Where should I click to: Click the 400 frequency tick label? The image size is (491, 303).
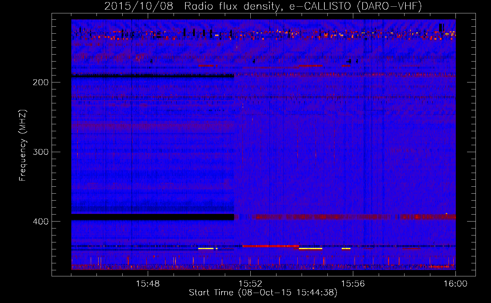(41, 221)
